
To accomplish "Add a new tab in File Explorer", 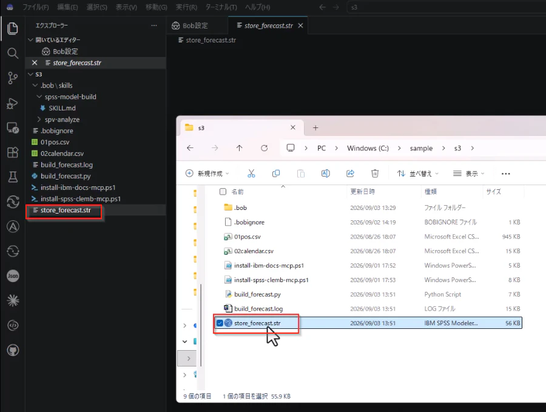I will coord(315,128).
